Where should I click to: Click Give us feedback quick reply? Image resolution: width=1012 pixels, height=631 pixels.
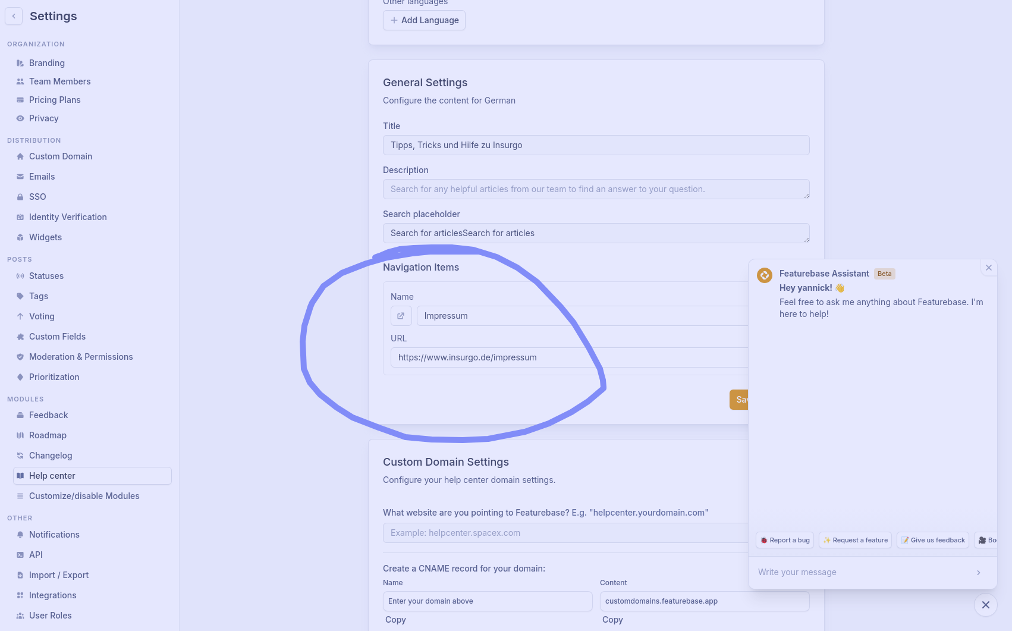tap(932, 540)
